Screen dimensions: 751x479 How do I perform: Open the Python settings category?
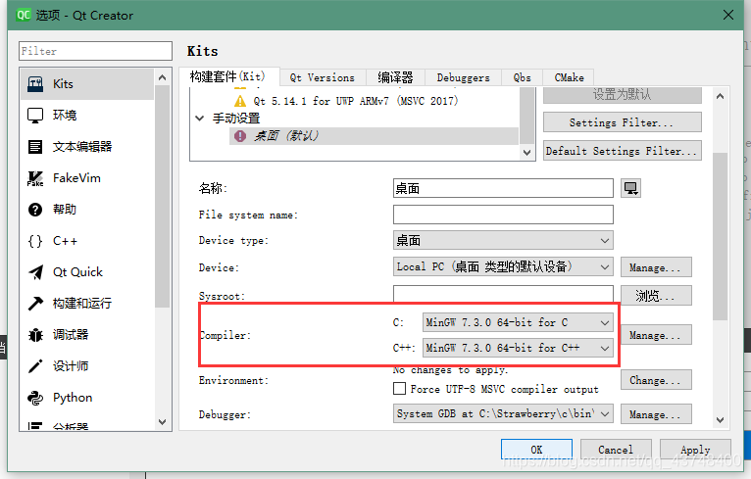(87, 398)
